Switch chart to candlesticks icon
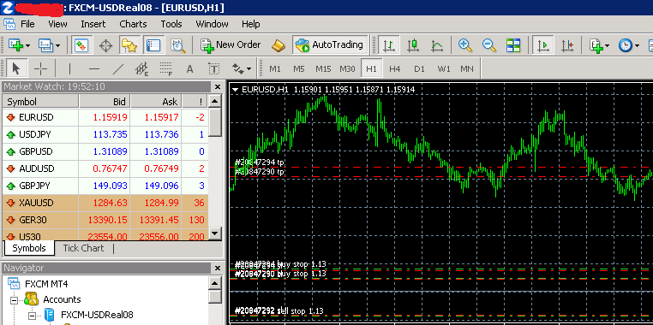This screenshot has width=653, height=325. pos(413,44)
